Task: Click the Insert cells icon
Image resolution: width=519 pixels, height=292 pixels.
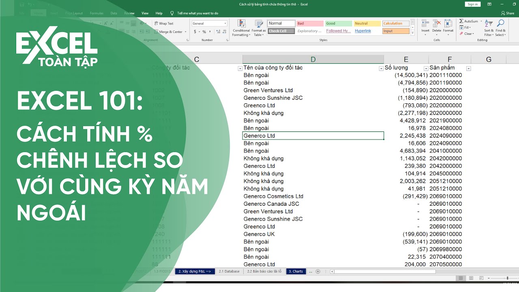Action: pyautogui.click(x=425, y=24)
